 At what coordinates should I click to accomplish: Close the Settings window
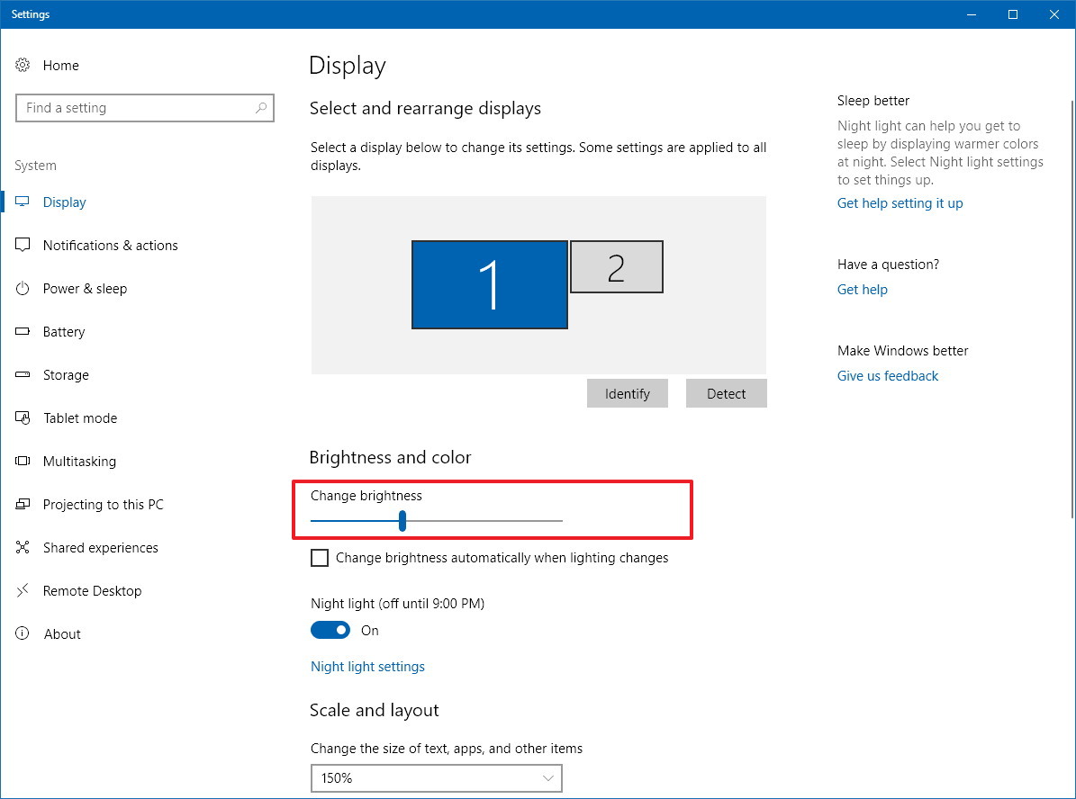point(1054,14)
